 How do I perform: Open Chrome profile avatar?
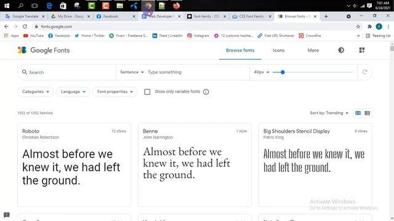379,26
